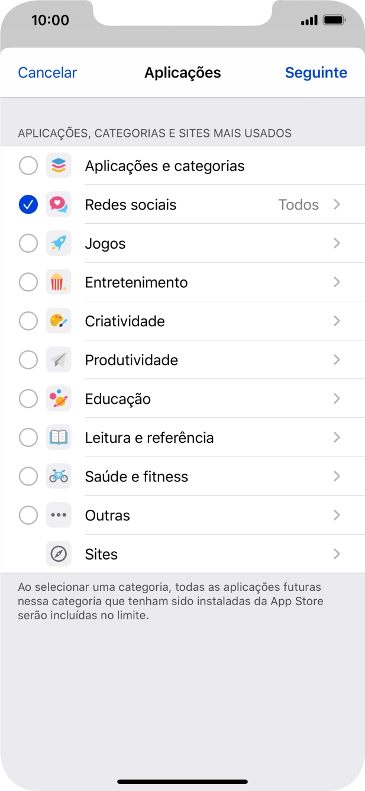The height and width of the screenshot is (791, 365).
Task: Tap the Entertainment popcorn icon
Action: pyautogui.click(x=59, y=282)
